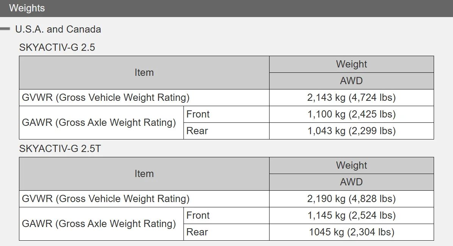Select the 1045 kg (2,304 lbs) rear value
Viewport: 453px width, 246px height.
(x=351, y=232)
